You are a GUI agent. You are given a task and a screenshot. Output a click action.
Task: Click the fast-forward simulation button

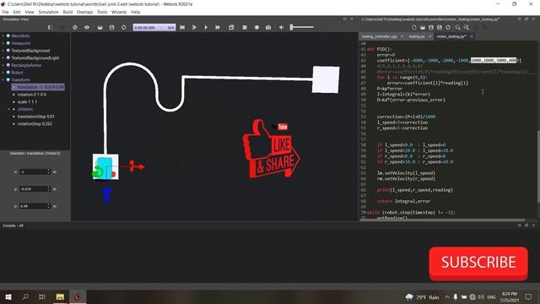[218, 27]
